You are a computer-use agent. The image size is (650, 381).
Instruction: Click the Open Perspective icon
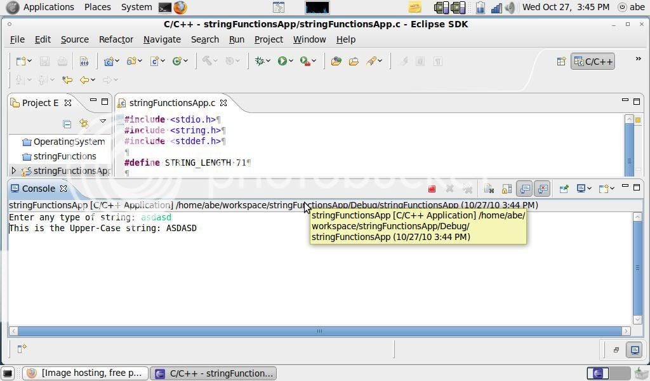point(561,62)
